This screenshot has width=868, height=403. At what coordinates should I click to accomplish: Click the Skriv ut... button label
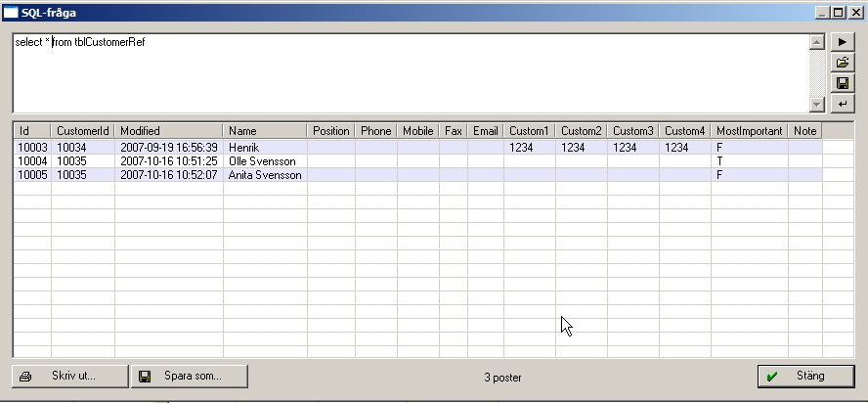point(73,376)
